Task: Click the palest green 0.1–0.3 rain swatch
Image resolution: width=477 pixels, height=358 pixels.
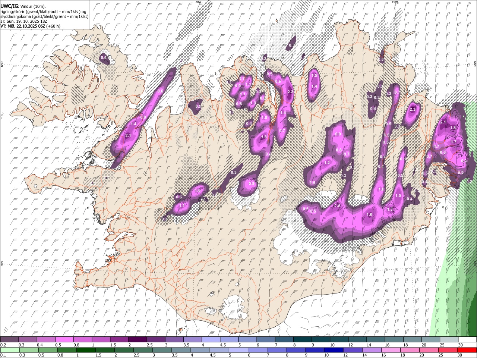Action: point(9,350)
